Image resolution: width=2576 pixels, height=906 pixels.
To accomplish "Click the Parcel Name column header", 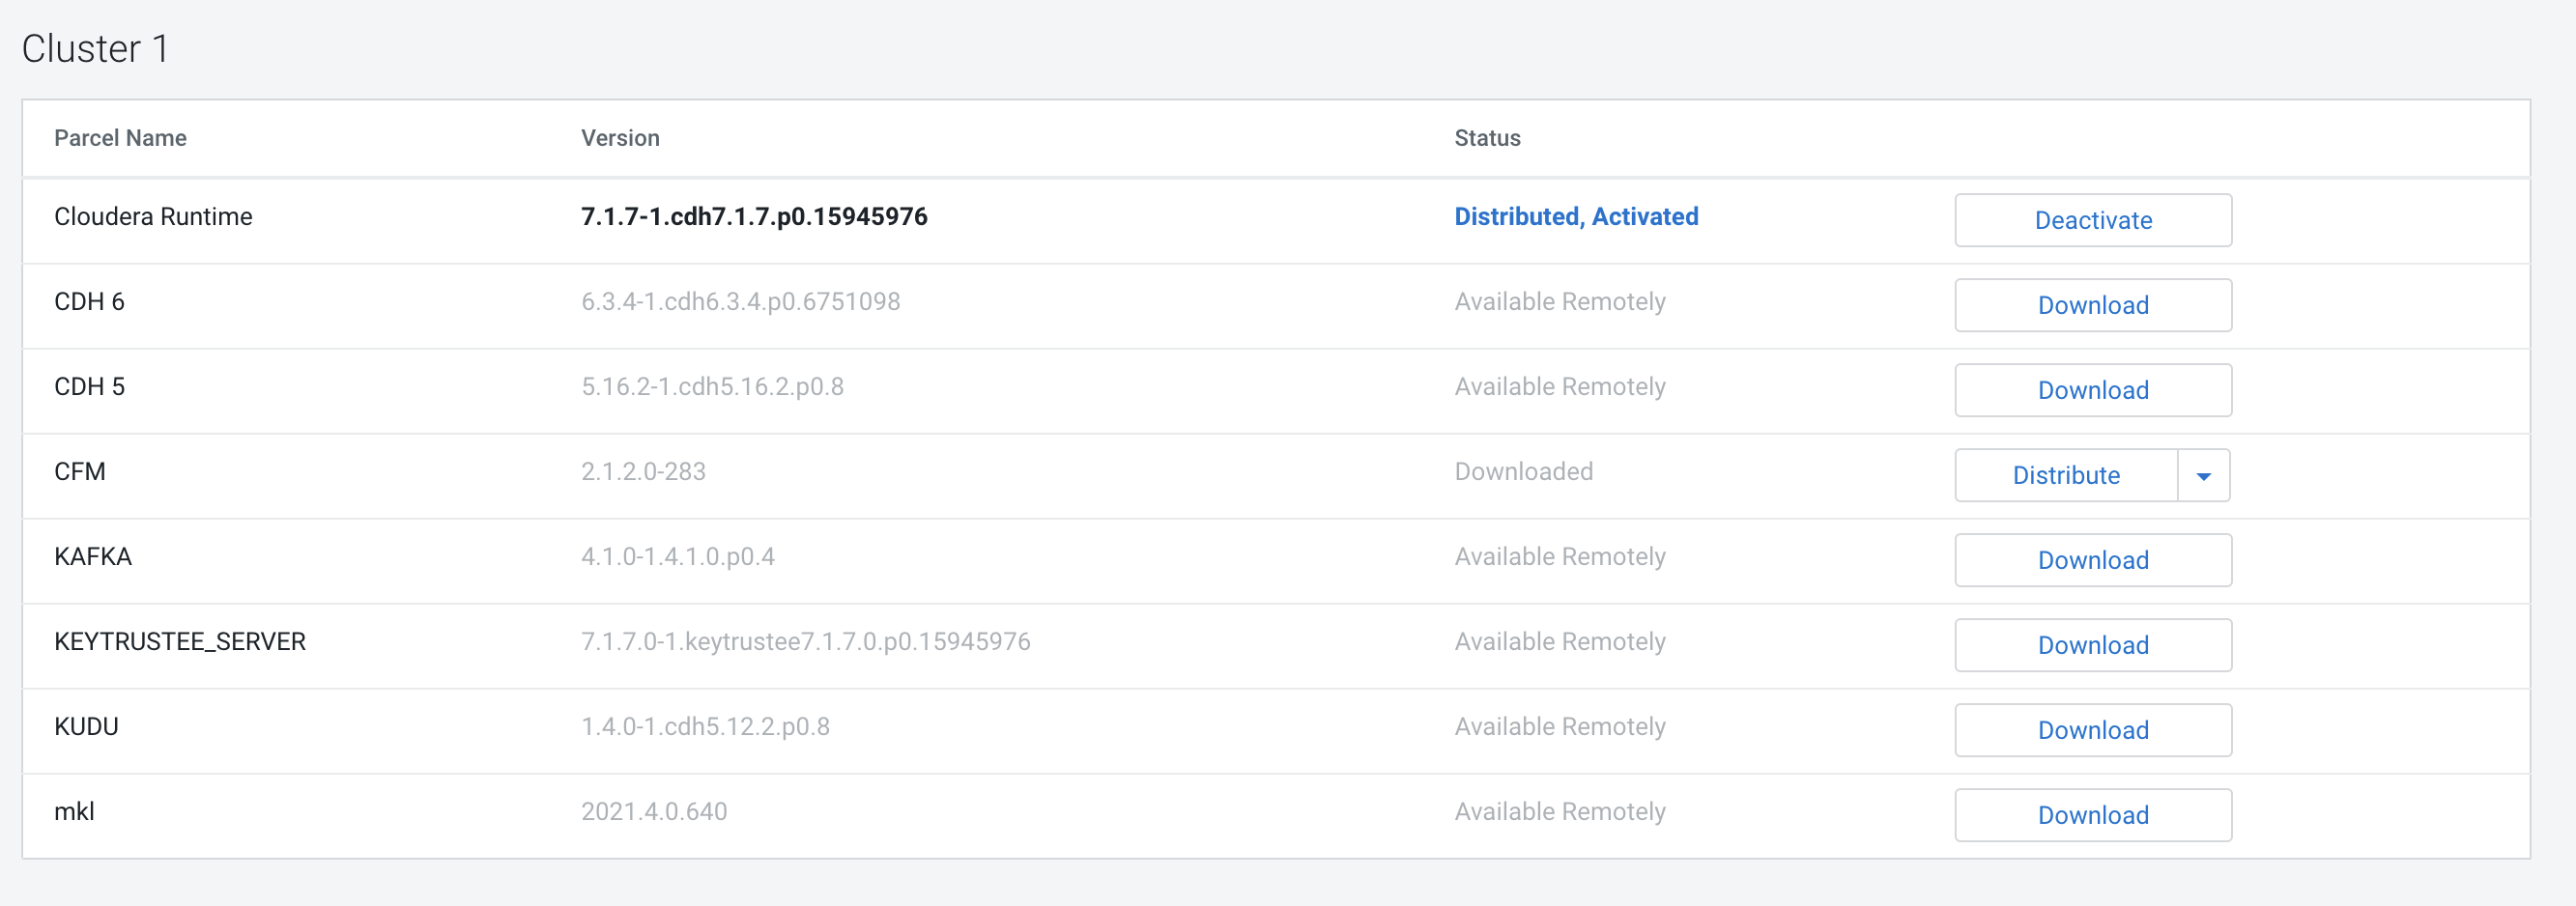I will 120,138.
